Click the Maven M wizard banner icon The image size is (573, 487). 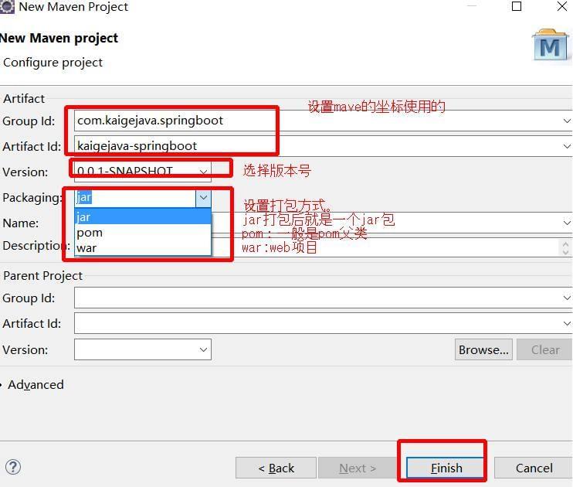[551, 46]
